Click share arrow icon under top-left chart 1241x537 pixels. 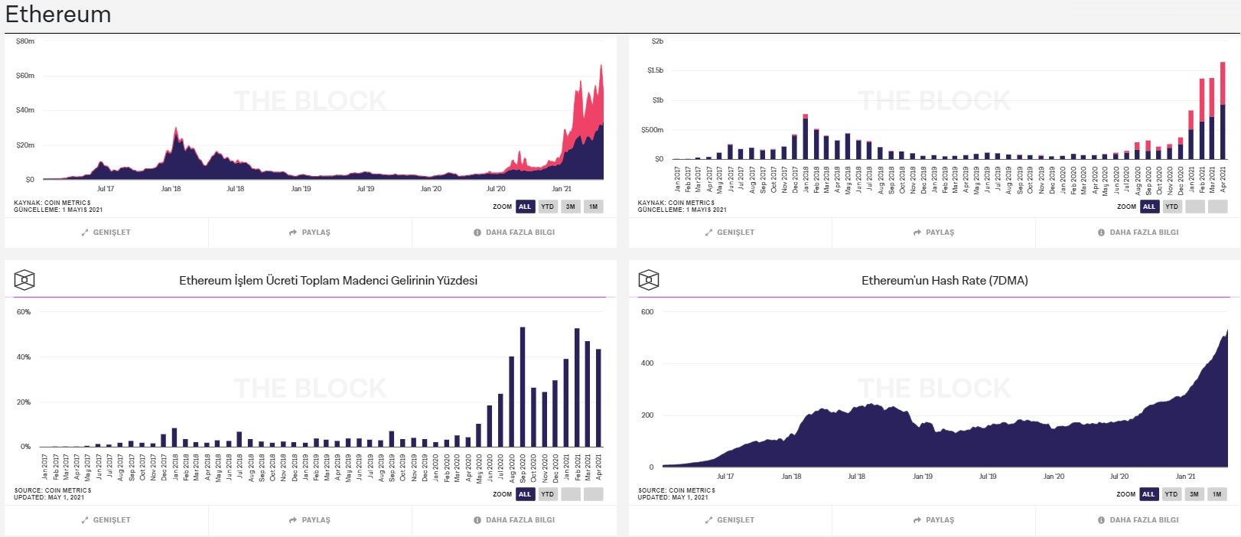pos(293,233)
